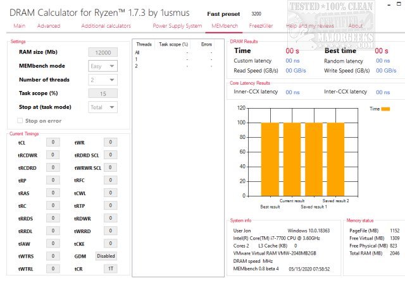Click the tRDWR timing value field
Image resolution: width=405 pixels, height=283 pixels.
(111, 218)
